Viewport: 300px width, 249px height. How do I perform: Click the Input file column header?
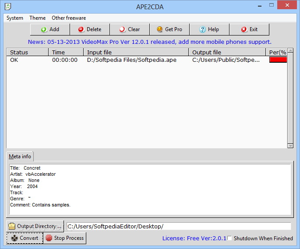click(136, 52)
